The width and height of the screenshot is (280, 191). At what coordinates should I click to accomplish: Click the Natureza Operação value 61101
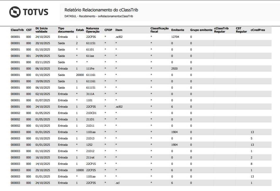point(90,49)
